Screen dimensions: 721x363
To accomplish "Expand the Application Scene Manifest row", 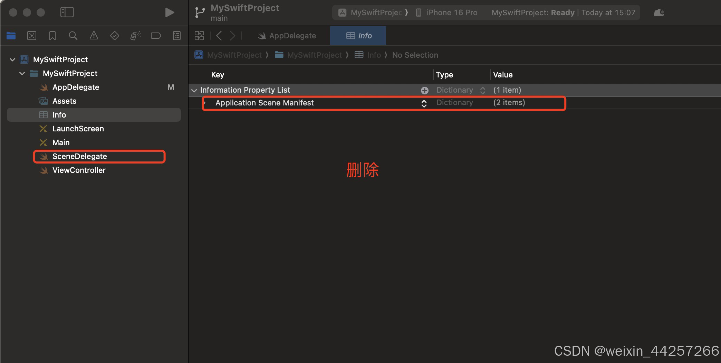I will (x=204, y=103).
